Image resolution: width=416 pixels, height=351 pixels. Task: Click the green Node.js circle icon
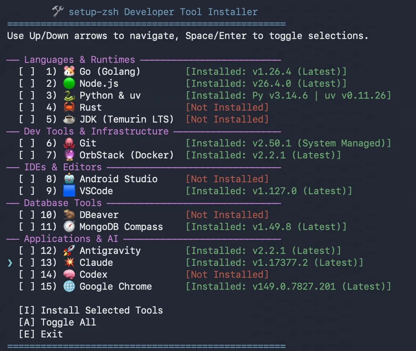click(69, 83)
